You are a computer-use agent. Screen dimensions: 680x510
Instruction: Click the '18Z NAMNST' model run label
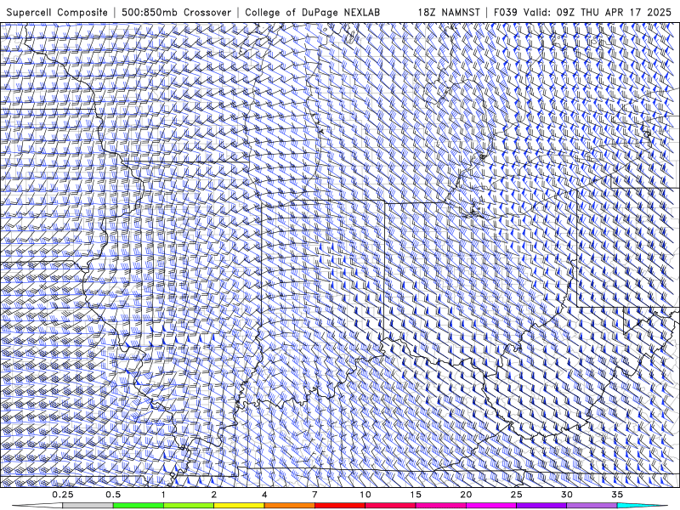(449, 12)
